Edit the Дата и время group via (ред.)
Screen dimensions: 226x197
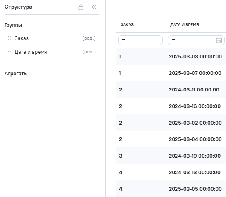click(89, 52)
